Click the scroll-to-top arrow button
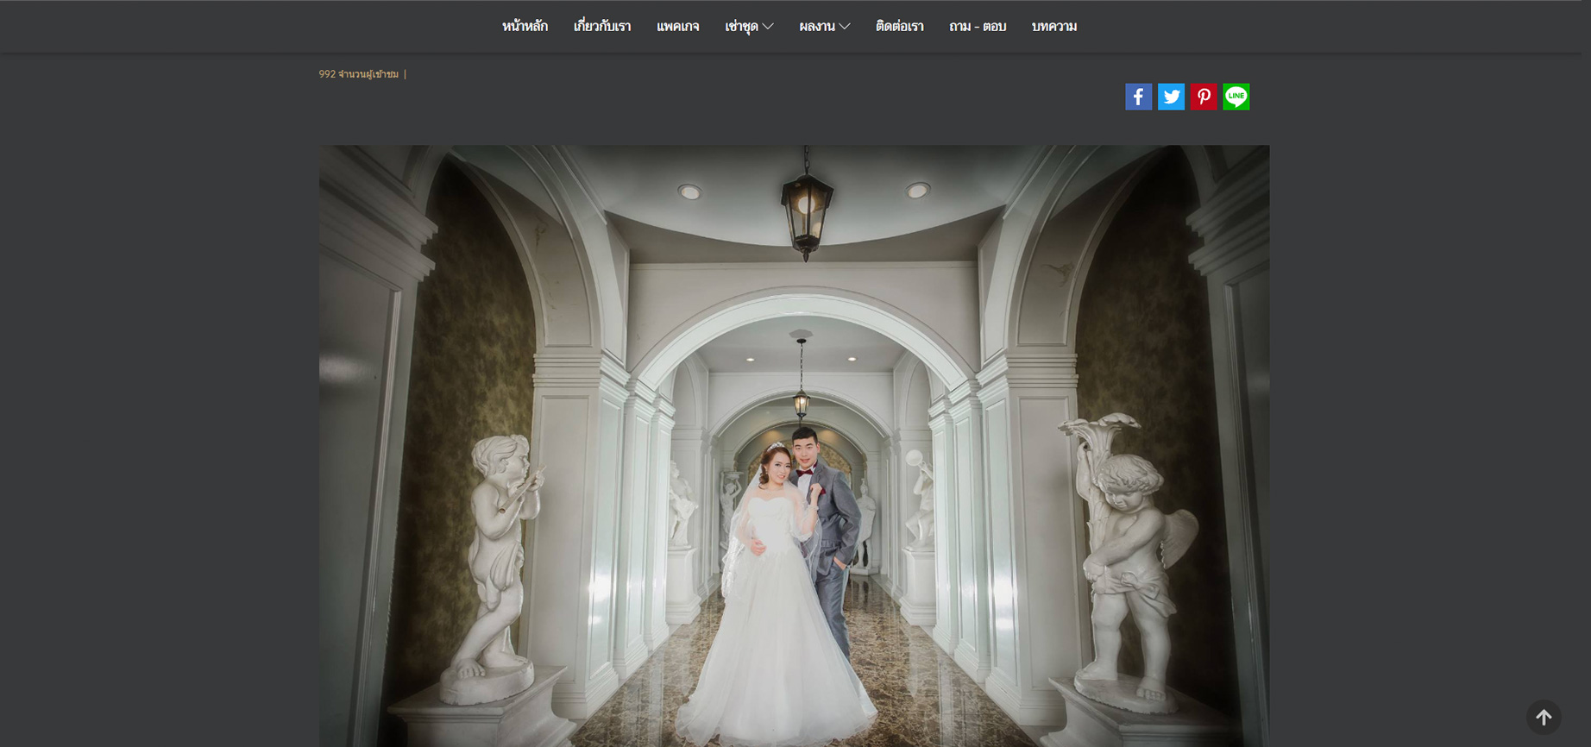 point(1544,717)
